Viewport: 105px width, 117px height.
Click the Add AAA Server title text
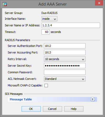coord(53,4)
